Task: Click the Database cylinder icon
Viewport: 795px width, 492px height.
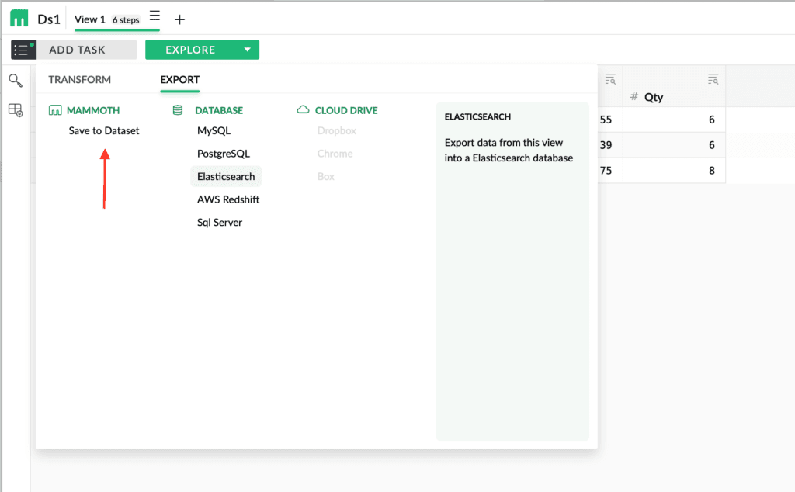Action: click(178, 110)
